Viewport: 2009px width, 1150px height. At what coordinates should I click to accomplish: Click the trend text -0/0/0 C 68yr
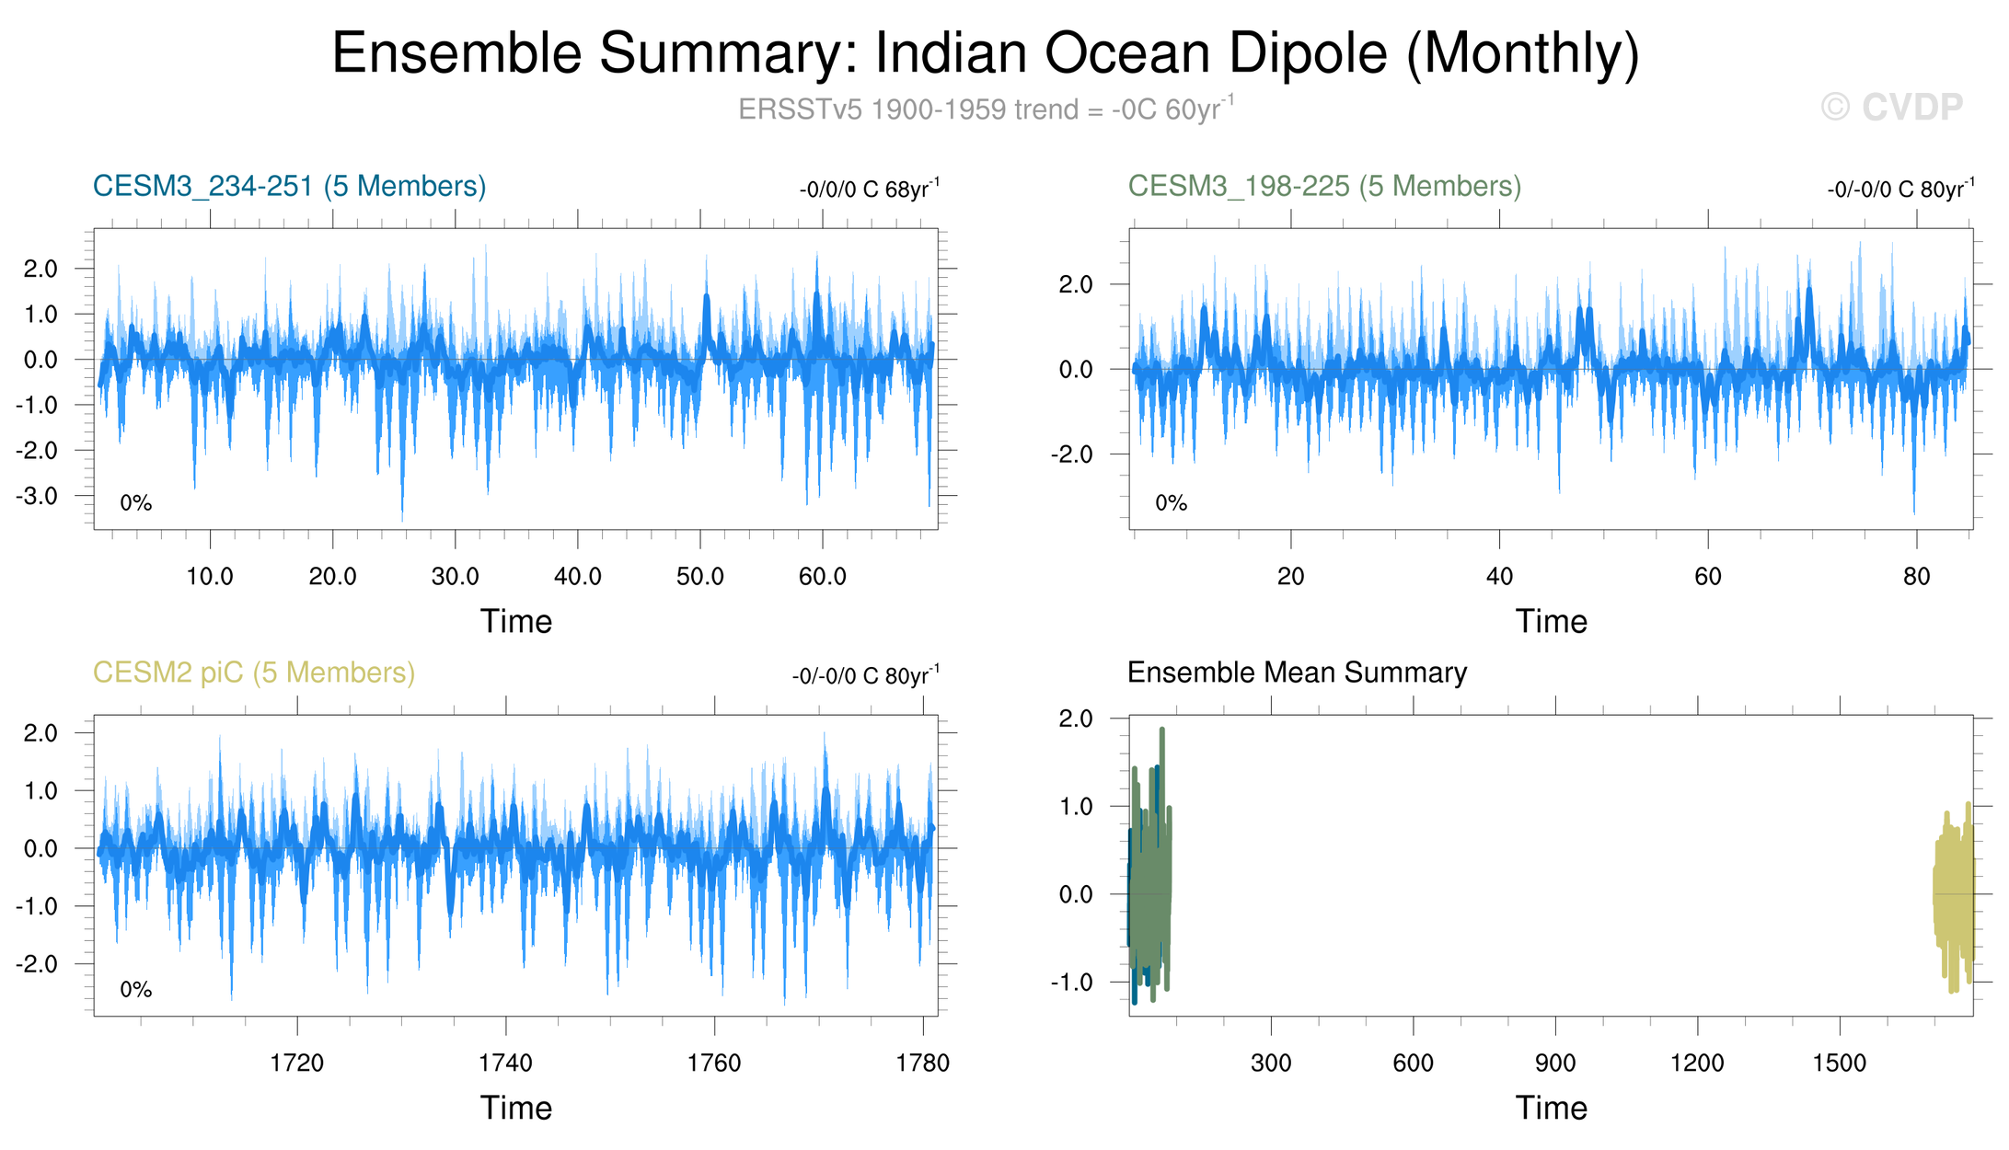click(x=868, y=190)
